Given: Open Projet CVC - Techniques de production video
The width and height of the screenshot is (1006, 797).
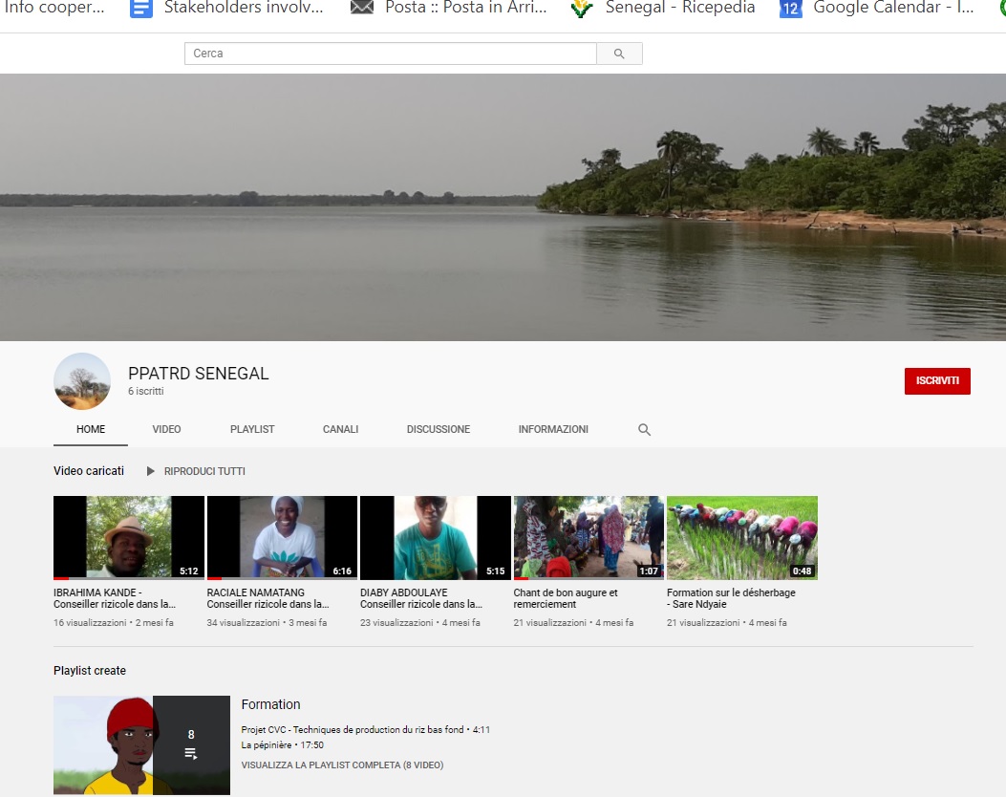Looking at the screenshot, I should click(x=366, y=729).
